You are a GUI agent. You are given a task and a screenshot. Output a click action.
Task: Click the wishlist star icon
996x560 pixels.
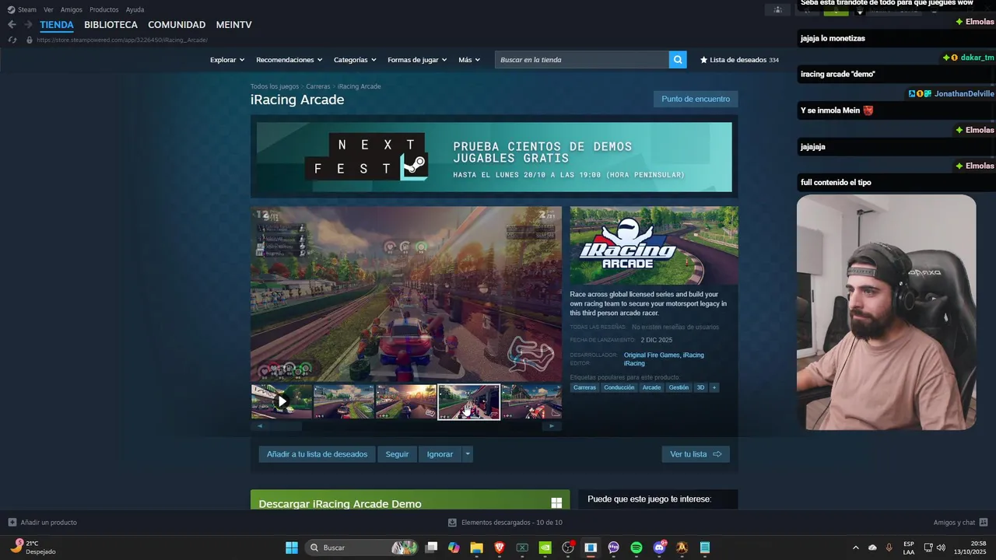704,60
